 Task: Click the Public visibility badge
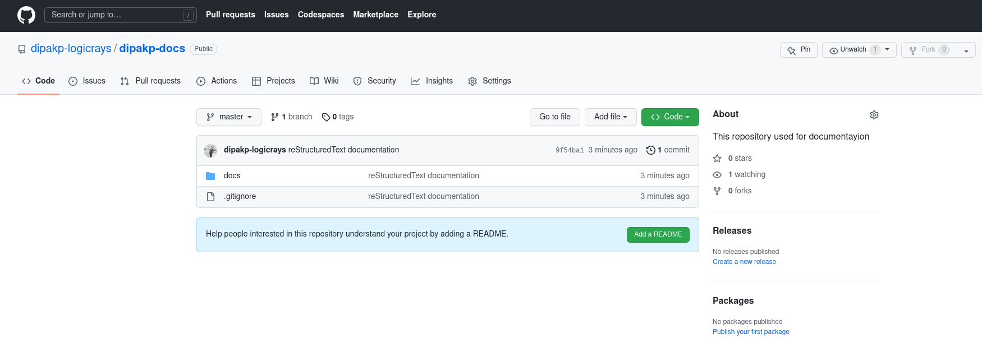click(x=204, y=49)
